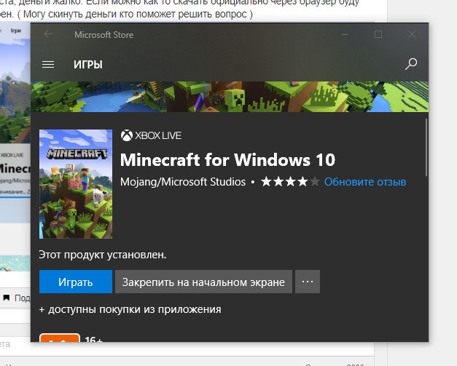
Task: Select the four-star rating display
Action: (x=290, y=182)
